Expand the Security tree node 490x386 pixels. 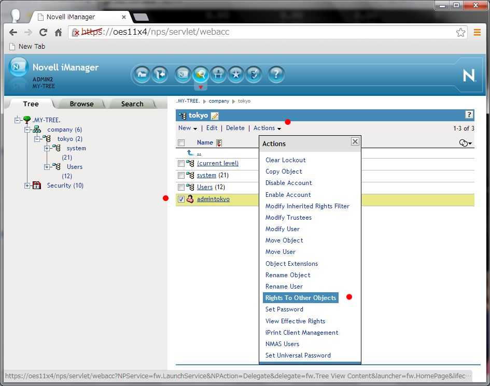point(27,186)
